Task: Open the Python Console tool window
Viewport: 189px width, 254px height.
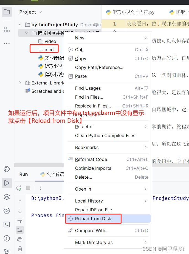Action: tap(7, 169)
